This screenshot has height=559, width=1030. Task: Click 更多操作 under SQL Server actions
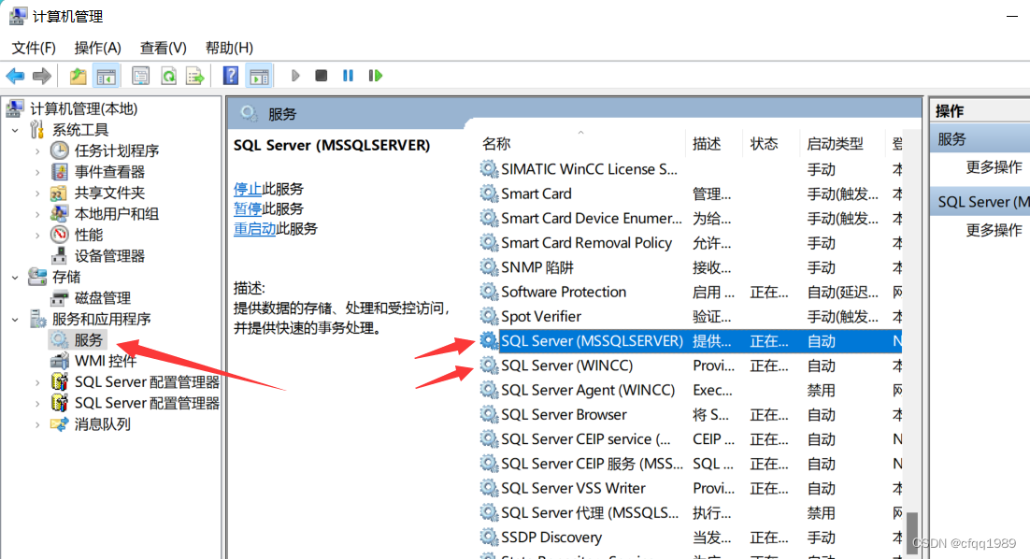[994, 231]
